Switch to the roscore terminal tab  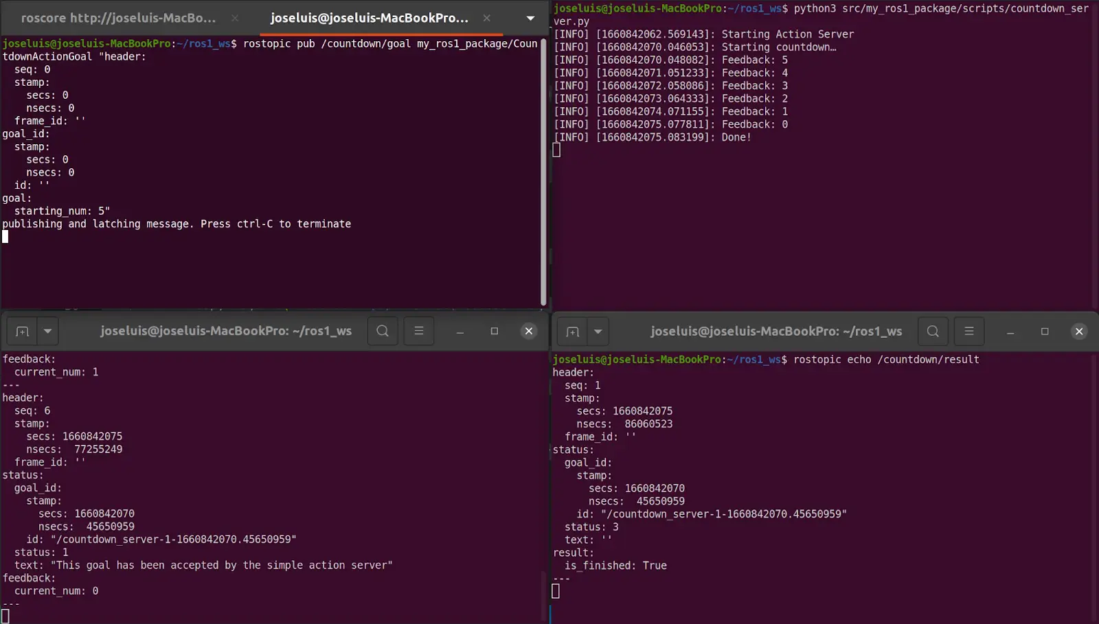pyautogui.click(x=118, y=18)
